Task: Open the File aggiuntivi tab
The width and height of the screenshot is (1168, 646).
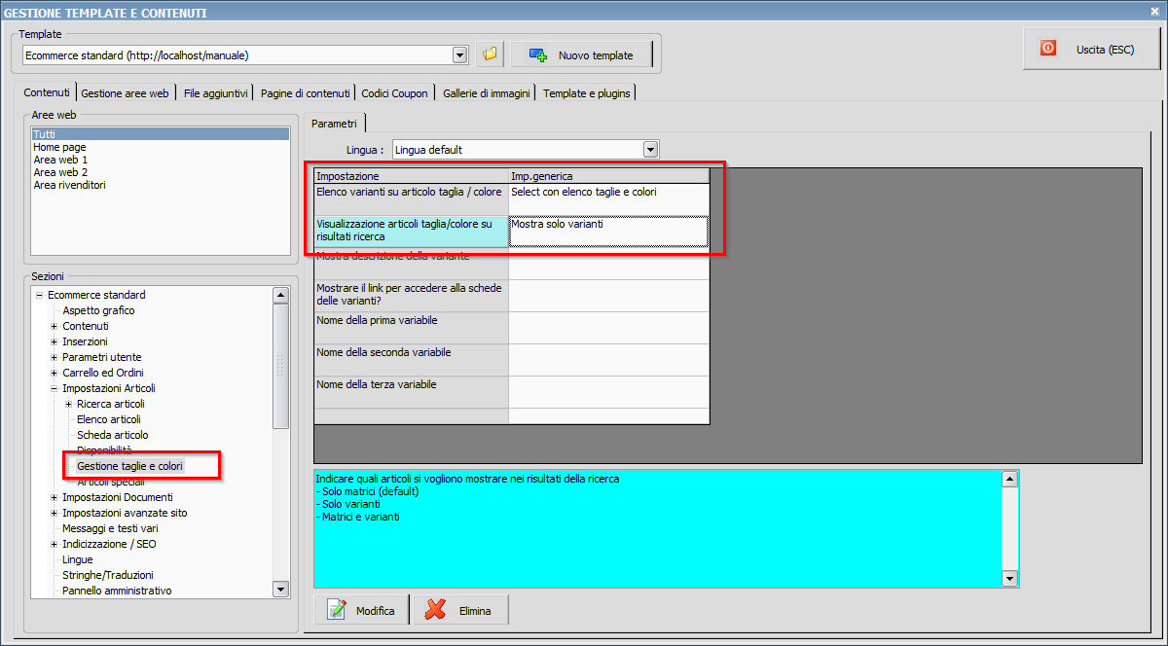Action: pyautogui.click(x=216, y=93)
